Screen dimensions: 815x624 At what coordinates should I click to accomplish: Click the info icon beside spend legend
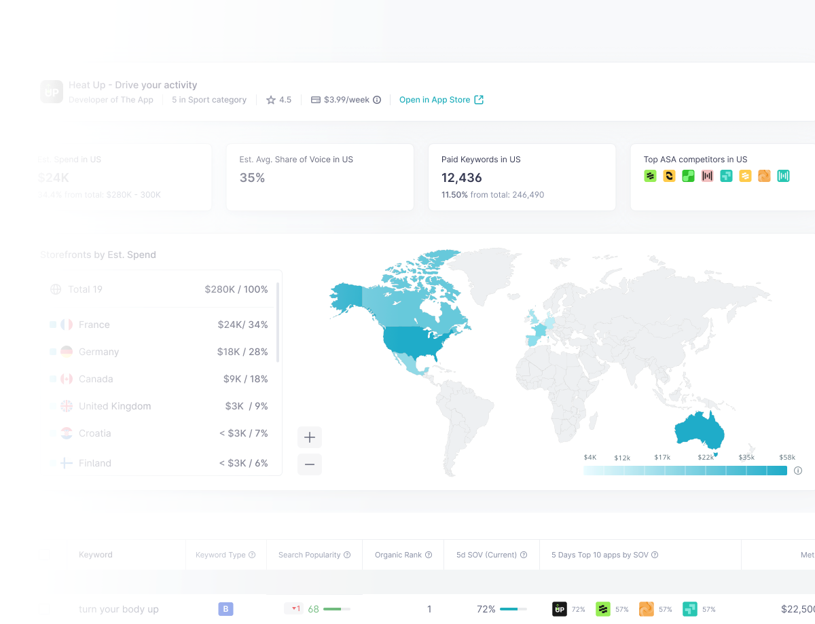coord(798,471)
